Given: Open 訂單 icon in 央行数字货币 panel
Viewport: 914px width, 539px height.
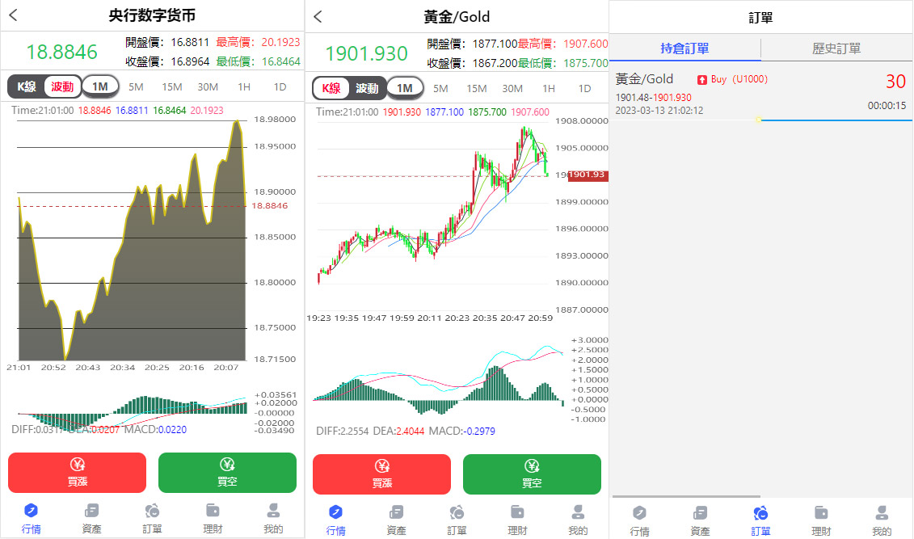Looking at the screenshot, I should (x=152, y=511).
